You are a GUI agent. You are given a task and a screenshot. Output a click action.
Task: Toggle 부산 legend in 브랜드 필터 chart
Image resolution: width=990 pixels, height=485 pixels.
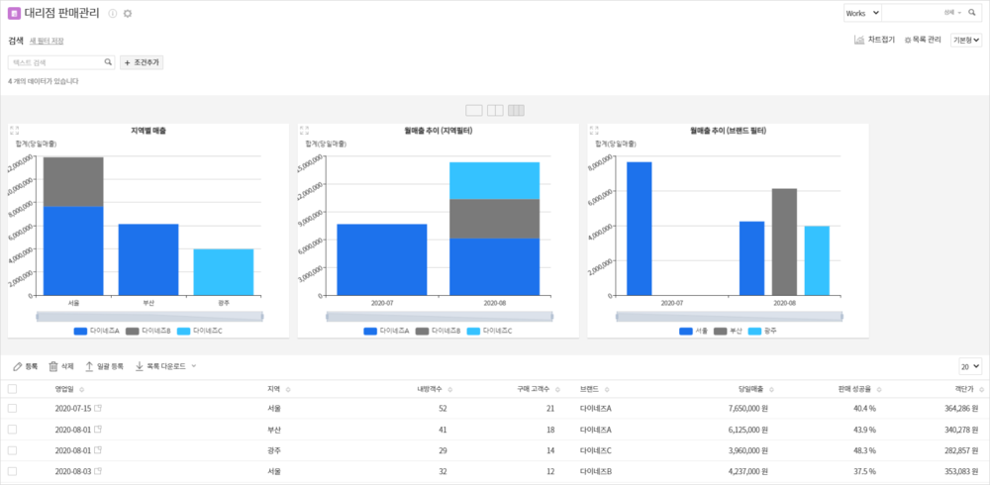click(x=728, y=331)
